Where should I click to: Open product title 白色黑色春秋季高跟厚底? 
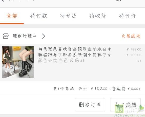(x=75, y=52)
